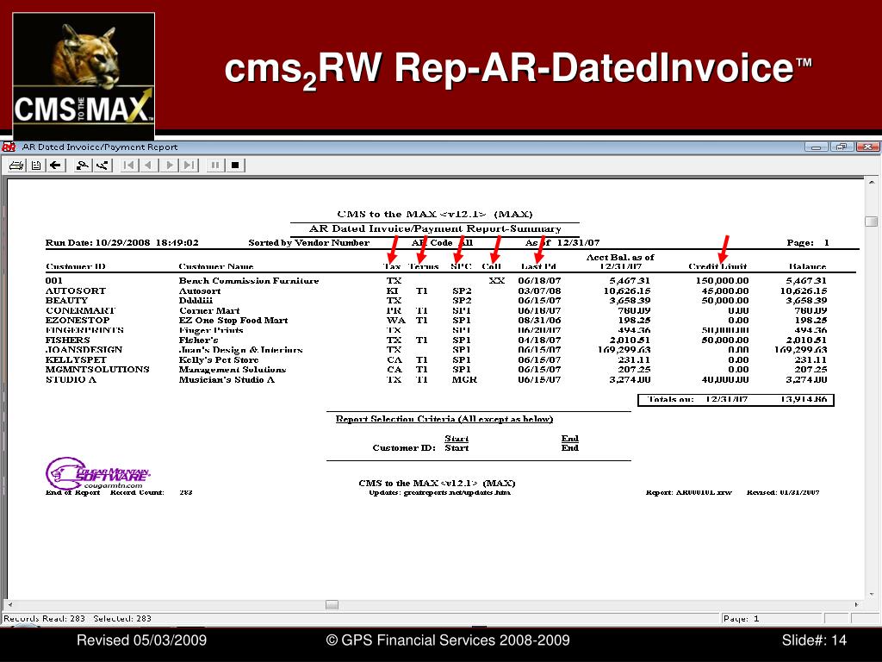Select customer ID '001' cell

[54, 280]
